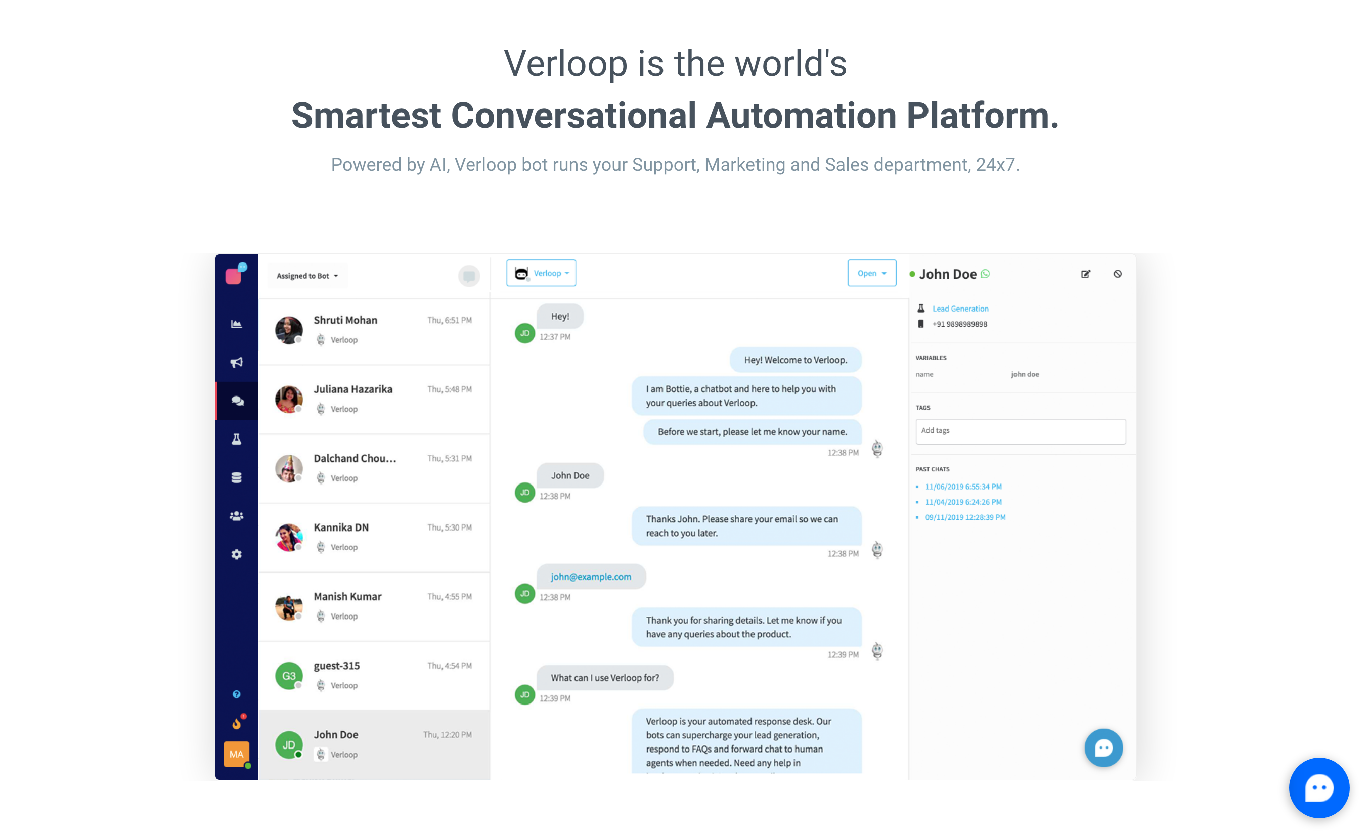Click Kannika DN's profile photo
The image size is (1370, 836).
coord(290,538)
